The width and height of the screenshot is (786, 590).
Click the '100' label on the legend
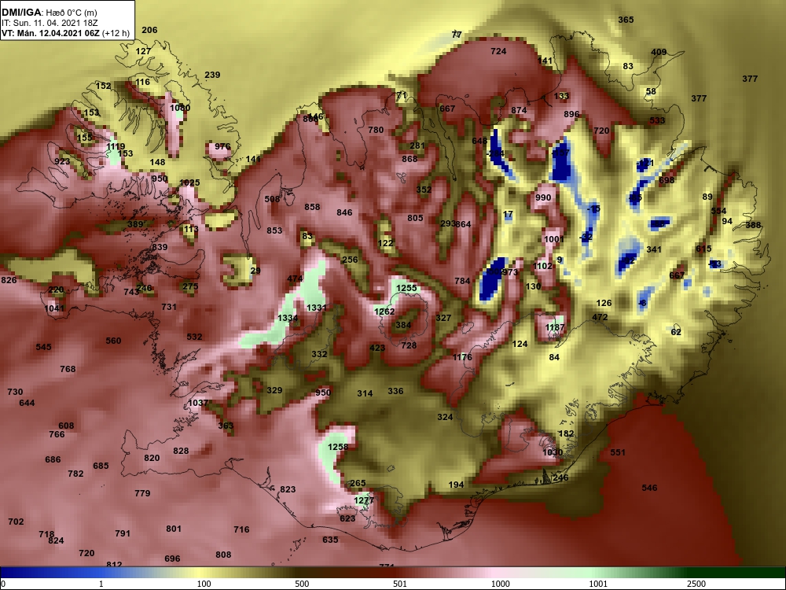pos(204,584)
